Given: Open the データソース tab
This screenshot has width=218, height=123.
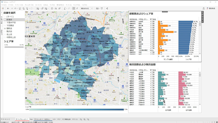Looking at the screenshot, I should [x=6, y=119].
